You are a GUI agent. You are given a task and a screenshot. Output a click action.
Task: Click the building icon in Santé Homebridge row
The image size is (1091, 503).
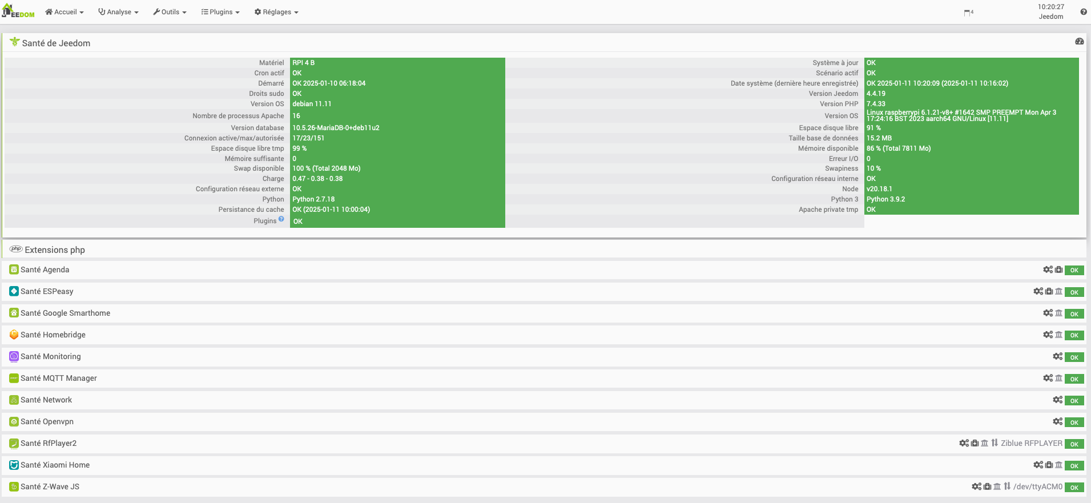tap(1058, 335)
